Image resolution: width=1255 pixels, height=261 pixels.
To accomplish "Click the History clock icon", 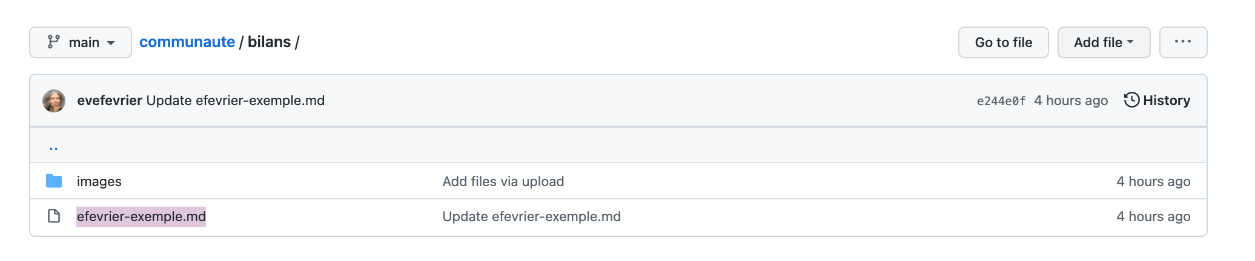I will point(1131,100).
